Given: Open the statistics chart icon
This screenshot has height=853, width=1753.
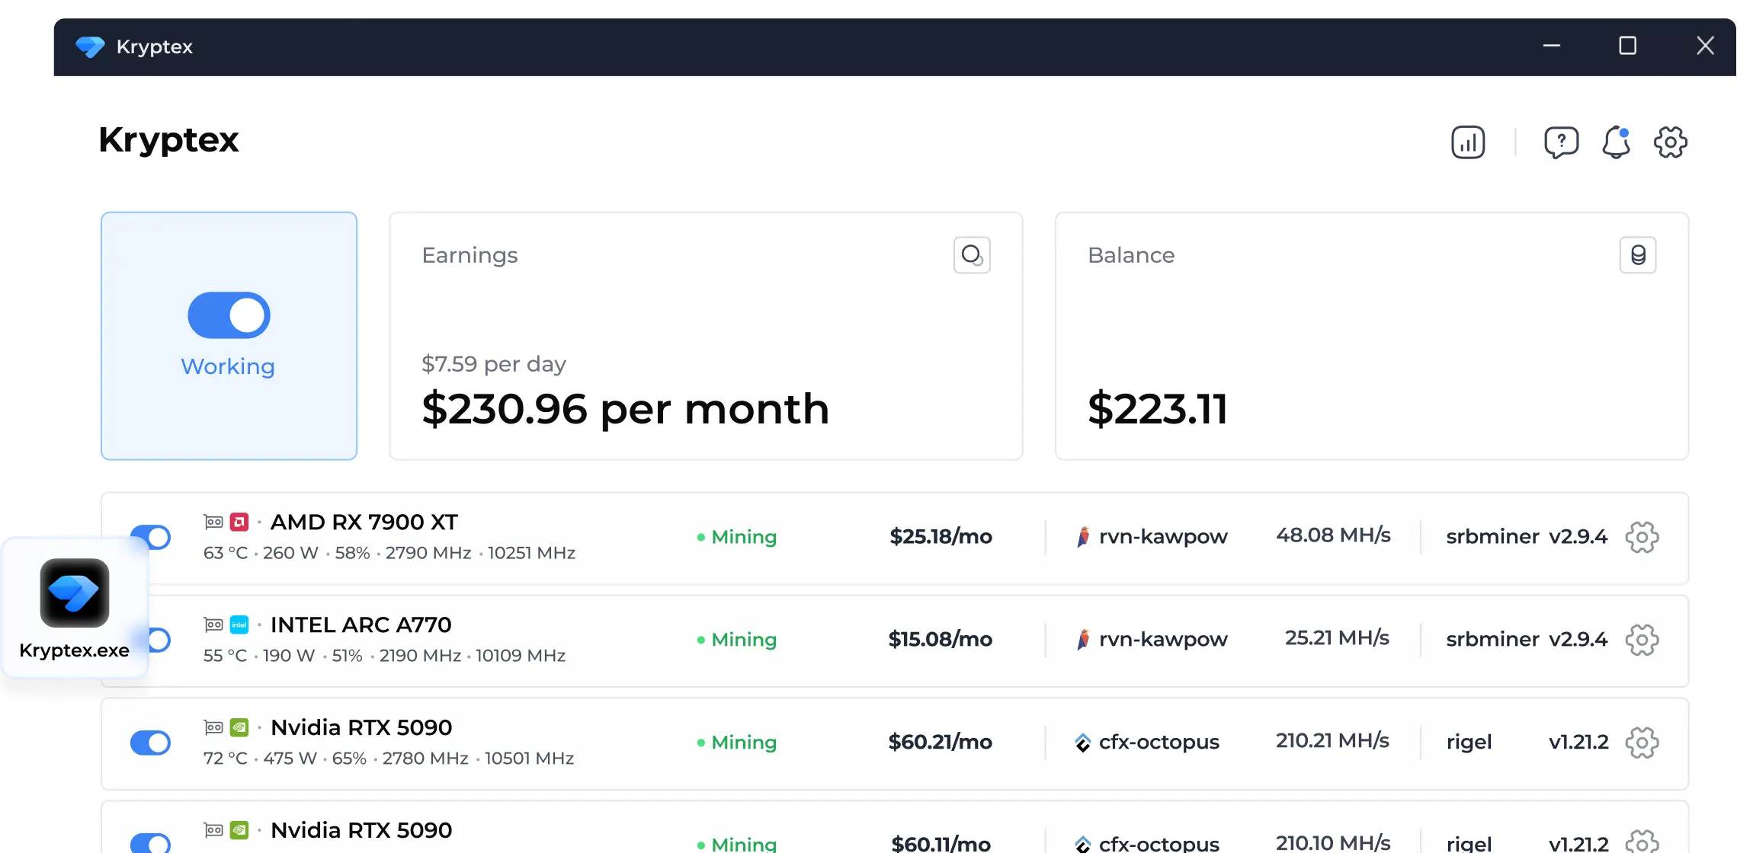Looking at the screenshot, I should click(x=1468, y=142).
